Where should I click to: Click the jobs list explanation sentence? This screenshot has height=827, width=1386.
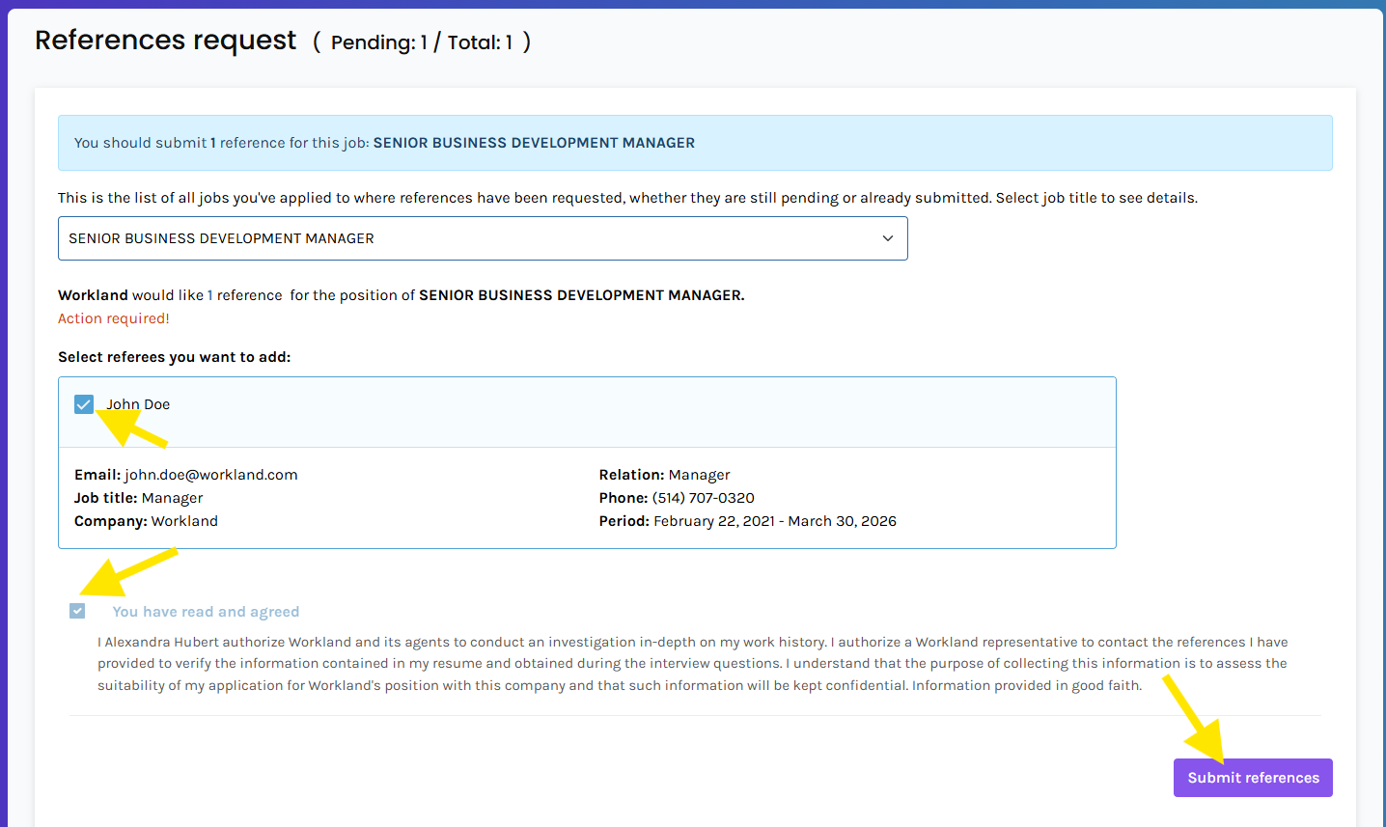coord(627,198)
